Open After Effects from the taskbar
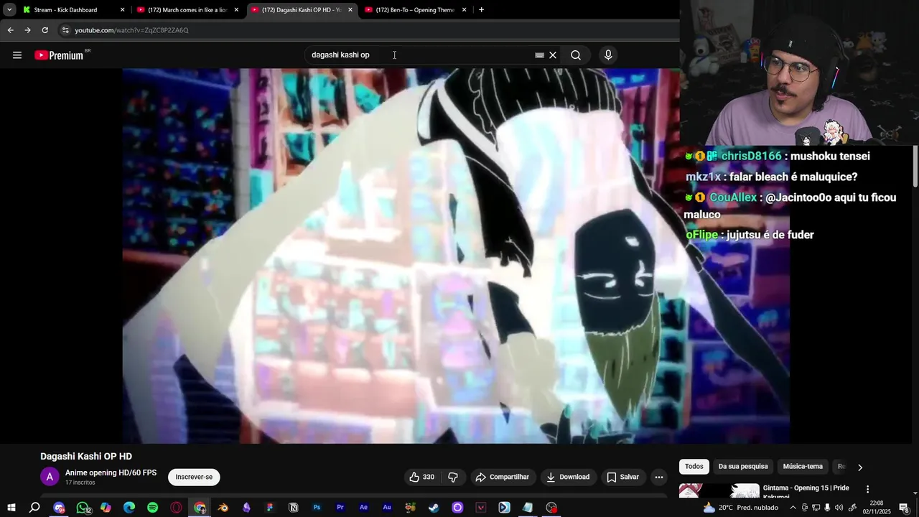Image resolution: width=919 pixels, height=517 pixels. point(363,508)
